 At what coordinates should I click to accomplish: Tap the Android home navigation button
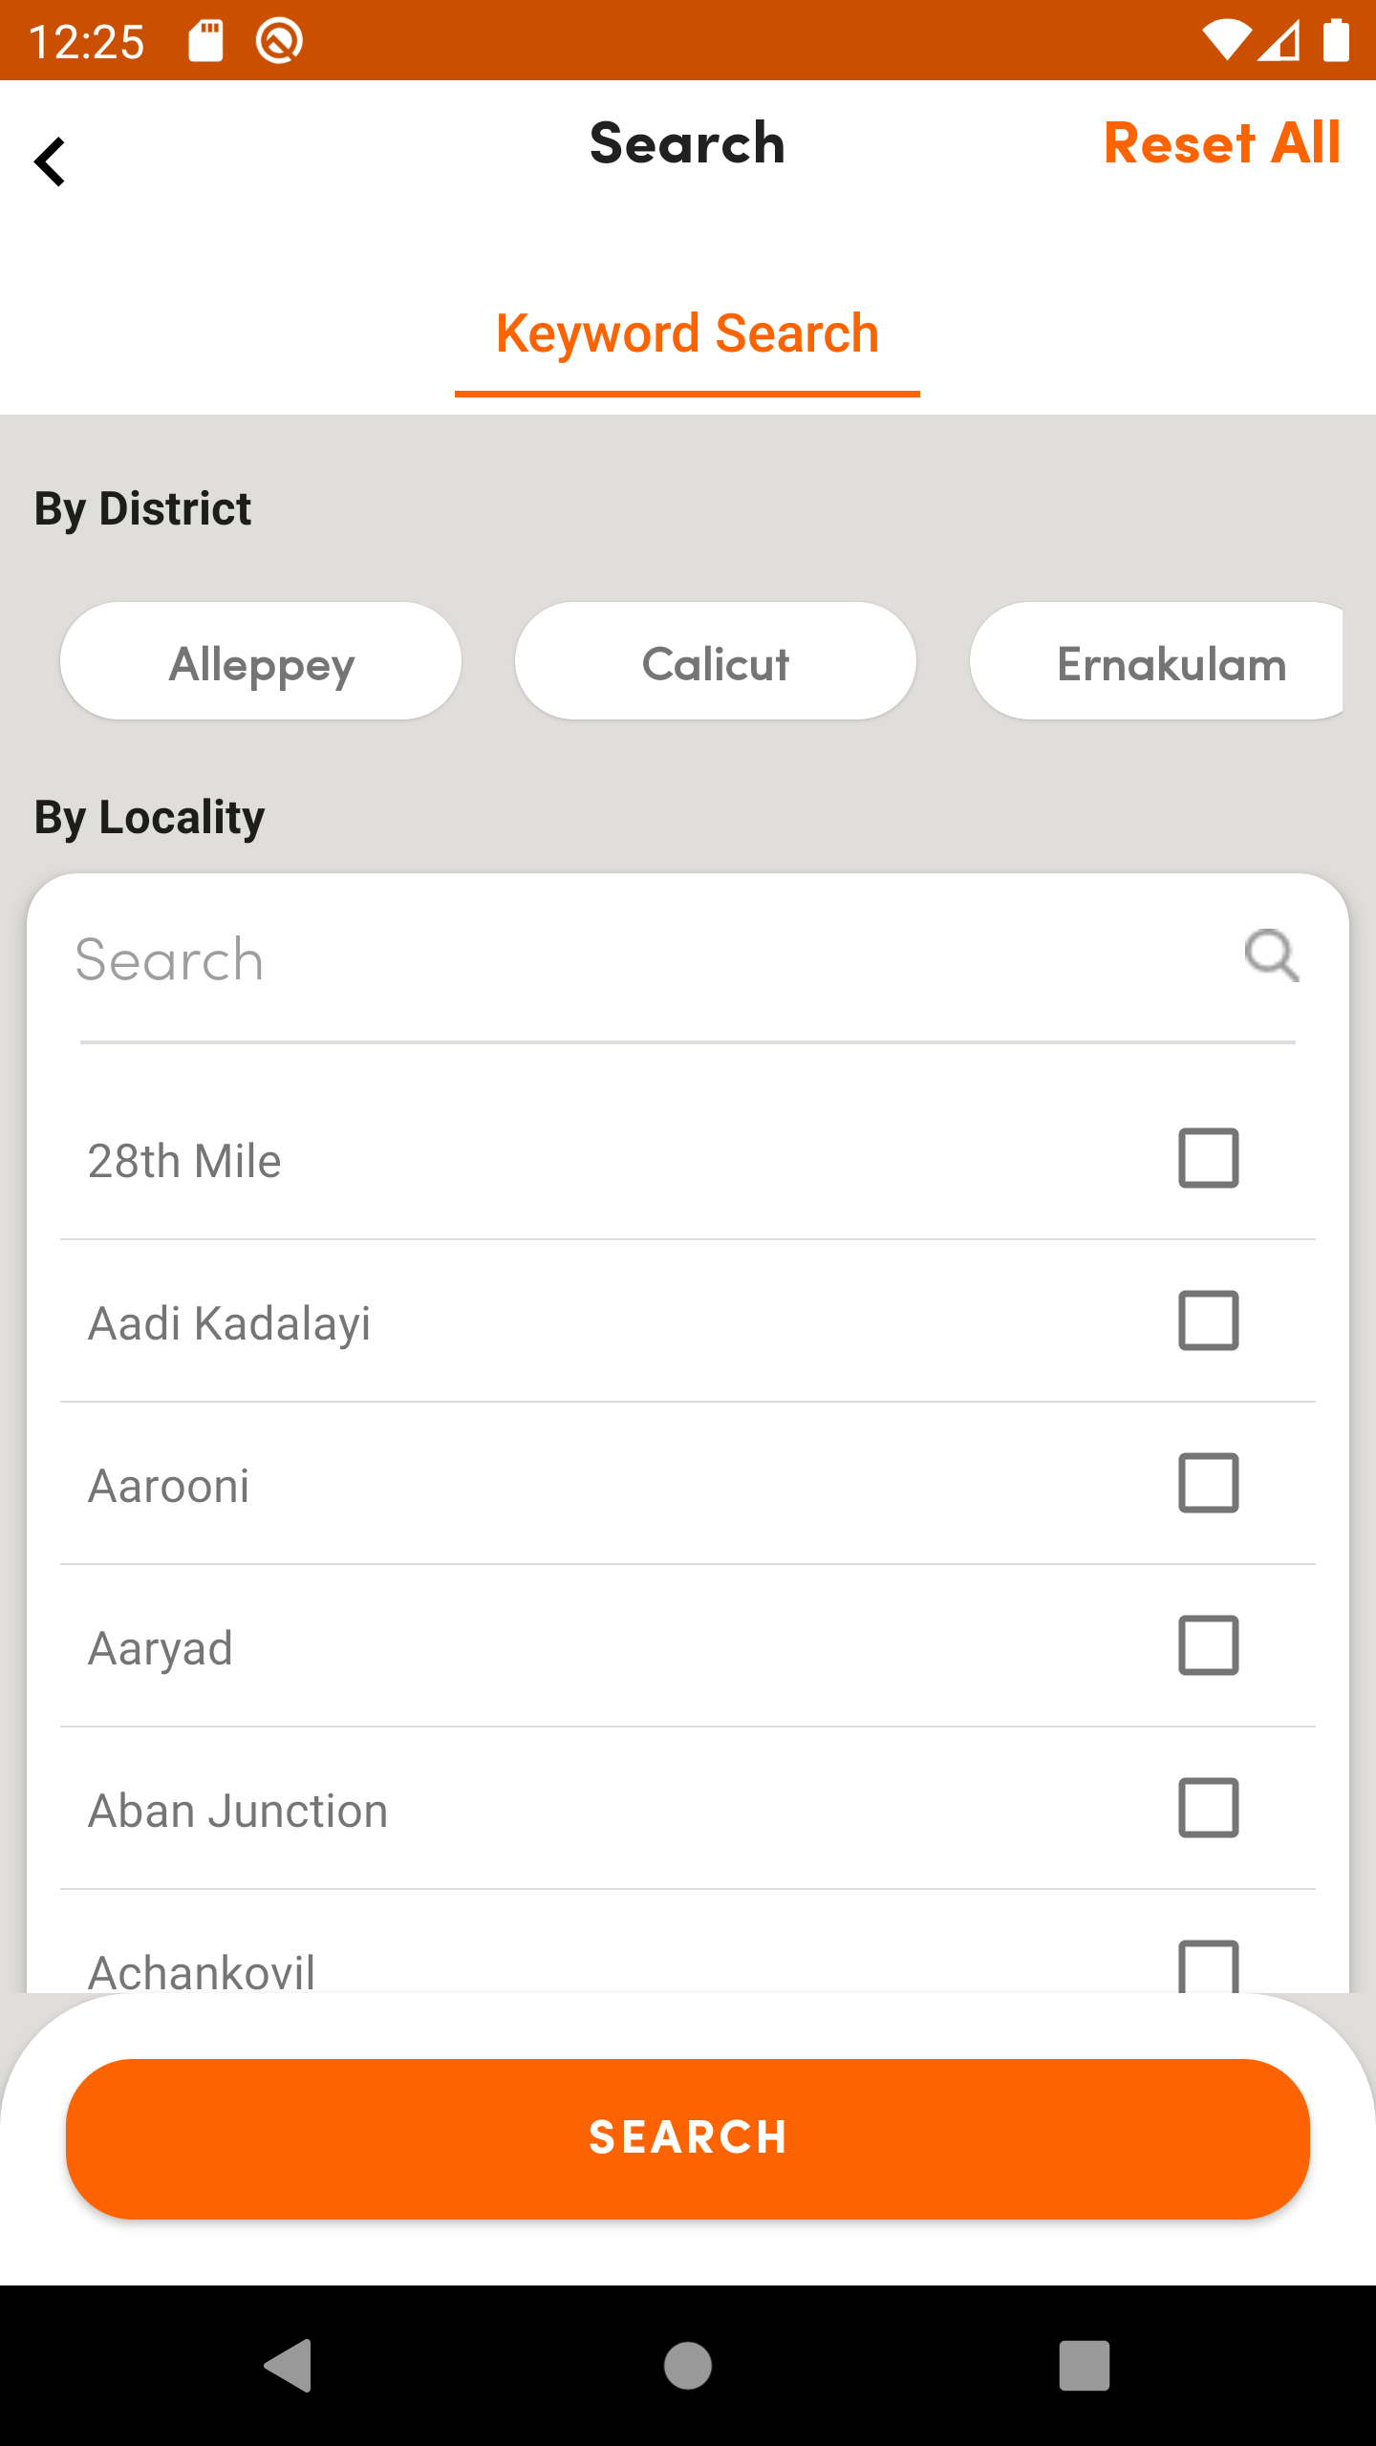tap(688, 2366)
